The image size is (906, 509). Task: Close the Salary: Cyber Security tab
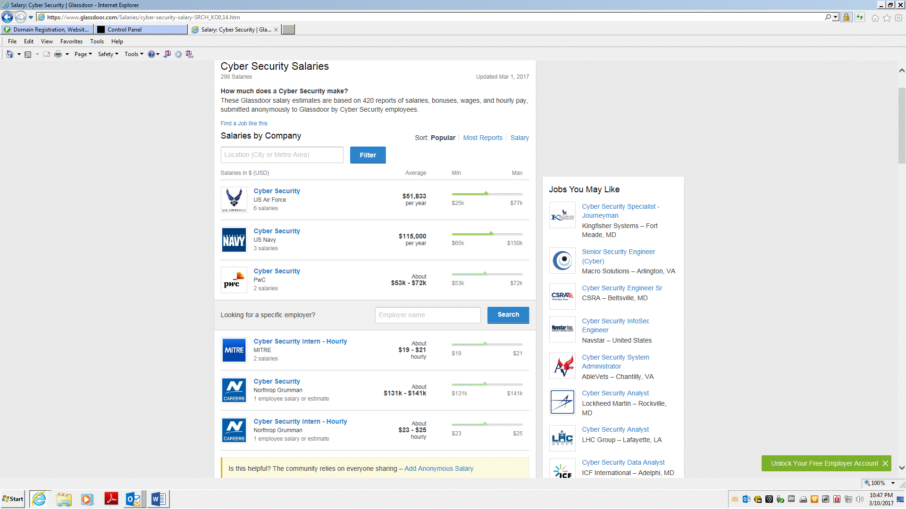point(276,30)
